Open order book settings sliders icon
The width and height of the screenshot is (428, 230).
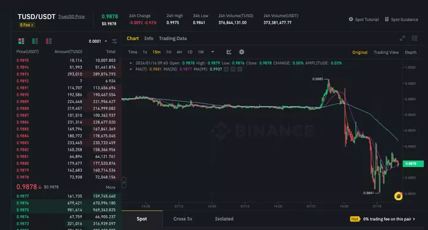pyautogui.click(x=115, y=41)
